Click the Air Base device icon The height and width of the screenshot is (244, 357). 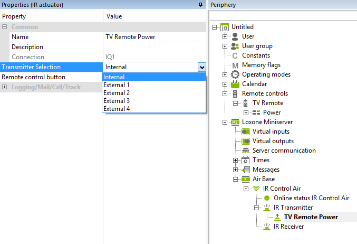pyautogui.click(x=246, y=179)
